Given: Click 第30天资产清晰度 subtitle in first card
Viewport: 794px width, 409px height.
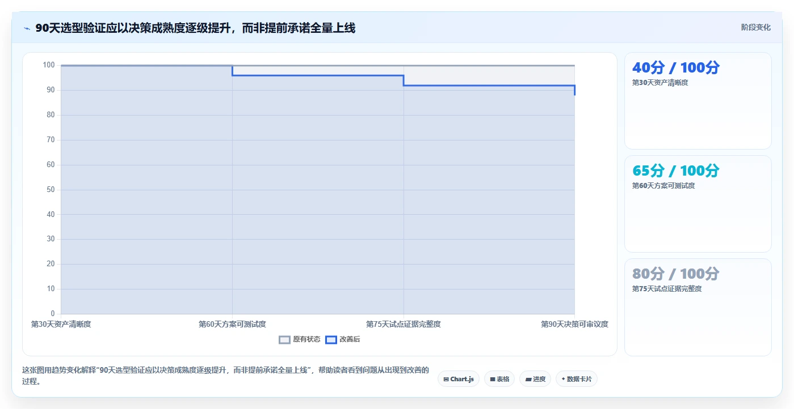Looking at the screenshot, I should click(660, 83).
